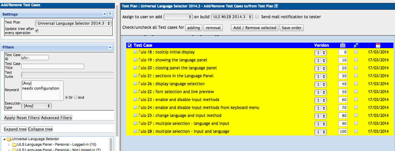
Task: Open the summary document icon for uls-26
Action: (x=135, y=83)
